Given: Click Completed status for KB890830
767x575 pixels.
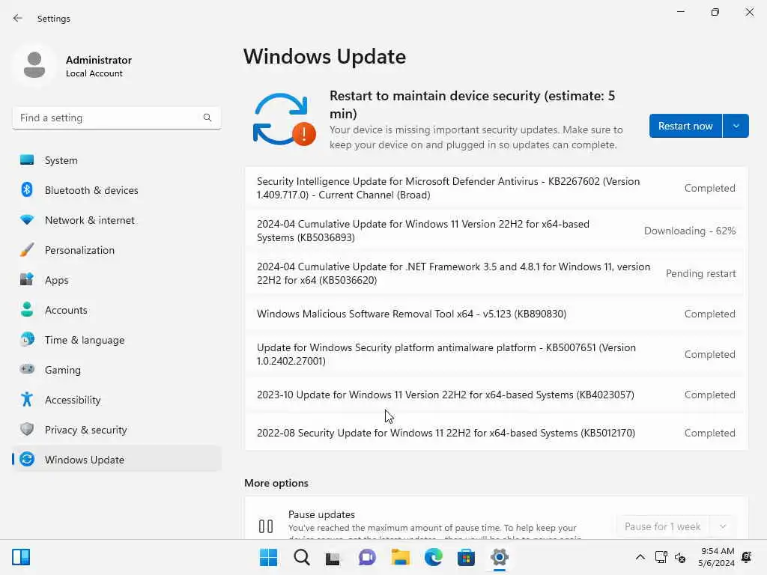Looking at the screenshot, I should [x=709, y=314].
